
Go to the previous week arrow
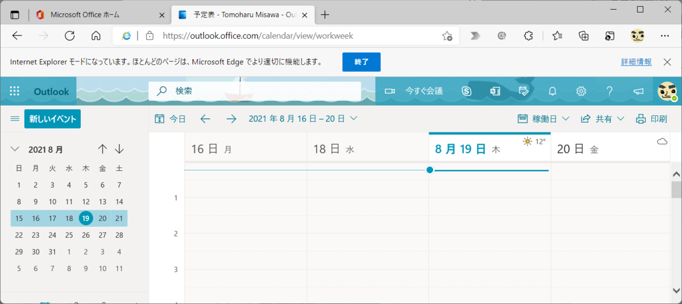205,119
